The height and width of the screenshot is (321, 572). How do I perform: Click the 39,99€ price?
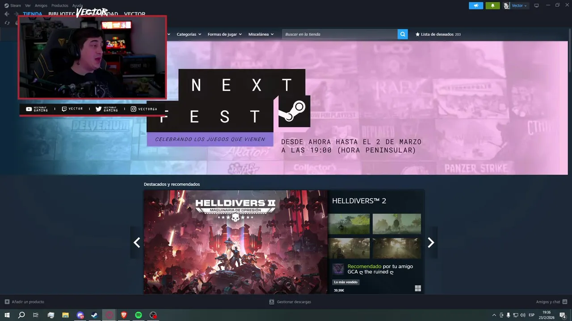point(339,290)
